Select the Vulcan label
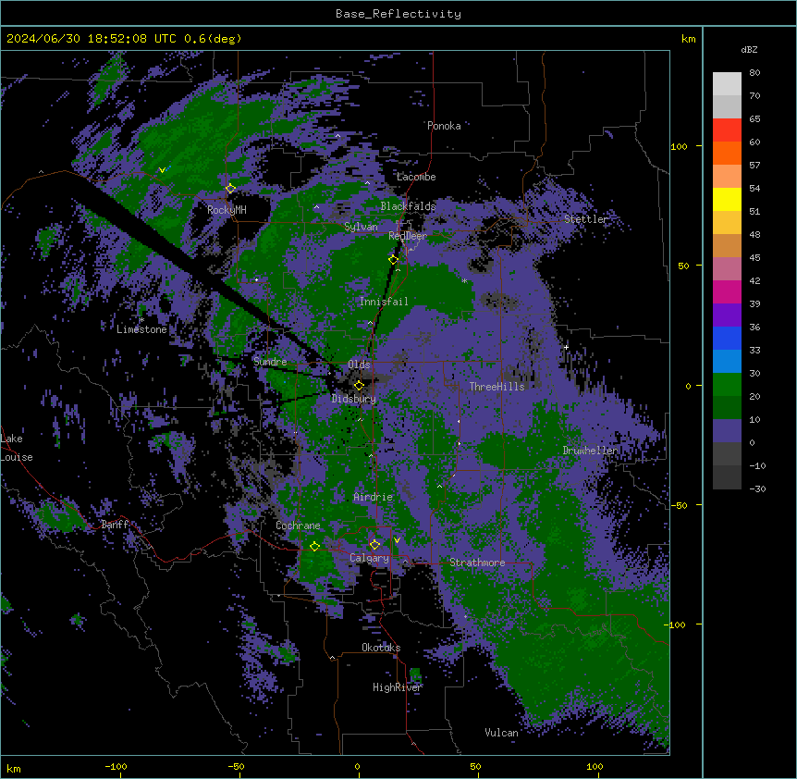This screenshot has height=779, width=797. (x=502, y=733)
